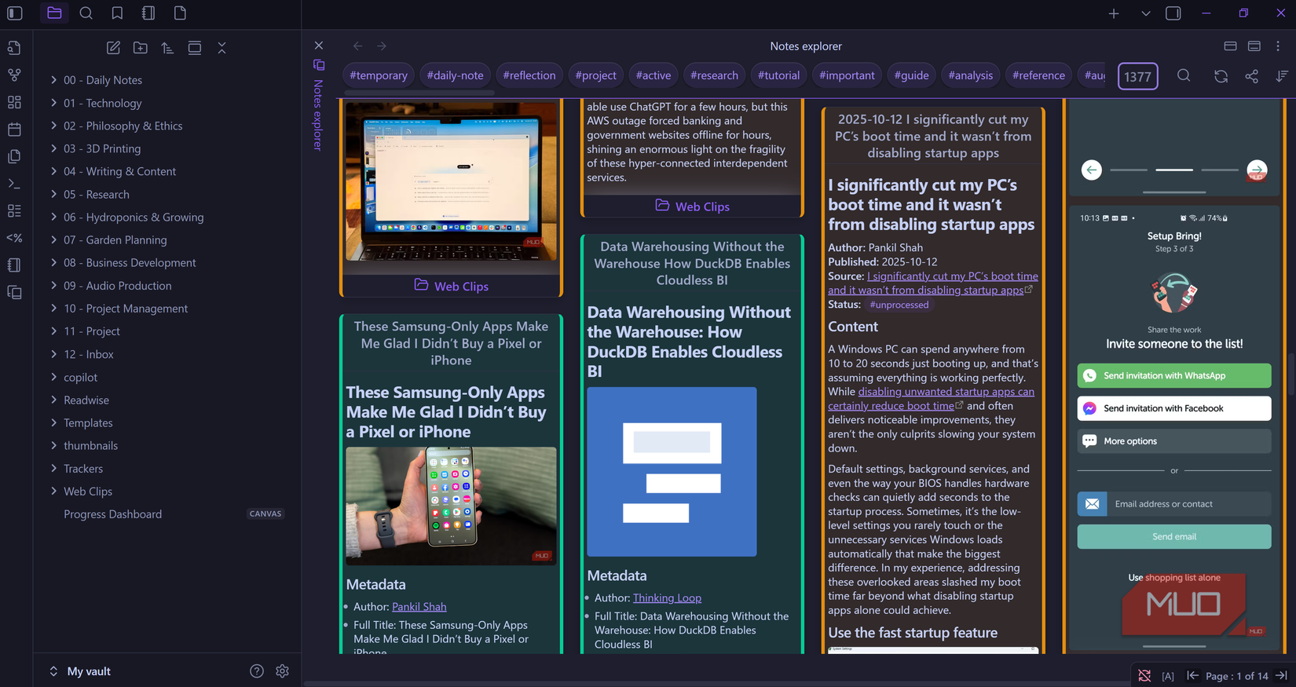The height and width of the screenshot is (687, 1296).
Task: Open the tab list dropdown arrow
Action: pos(1146,13)
